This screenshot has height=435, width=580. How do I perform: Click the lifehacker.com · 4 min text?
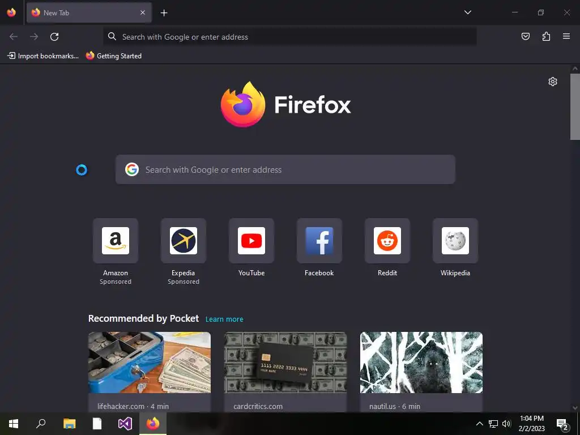[133, 406]
